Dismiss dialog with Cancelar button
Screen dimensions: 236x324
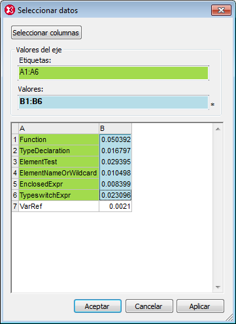click(x=149, y=306)
